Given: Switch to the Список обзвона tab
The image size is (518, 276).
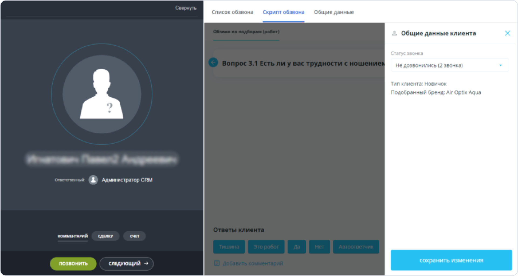Looking at the screenshot, I should coord(232,12).
